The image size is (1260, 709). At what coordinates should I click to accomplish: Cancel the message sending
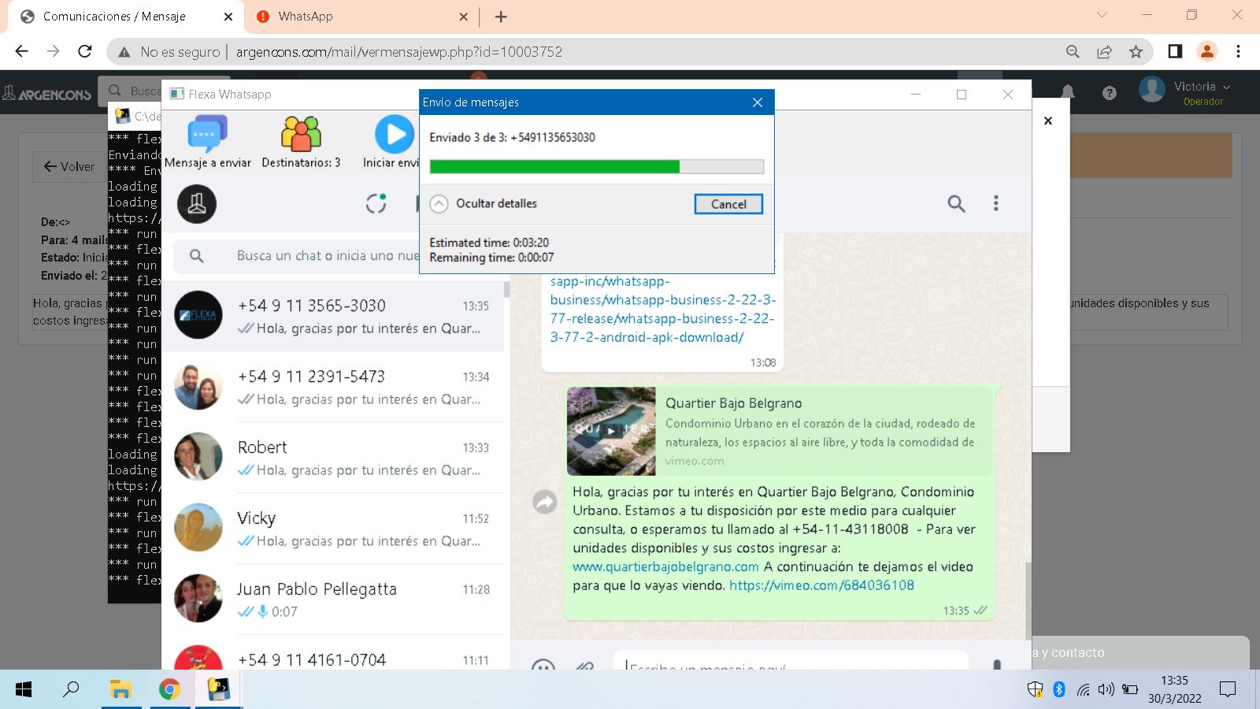pos(728,204)
